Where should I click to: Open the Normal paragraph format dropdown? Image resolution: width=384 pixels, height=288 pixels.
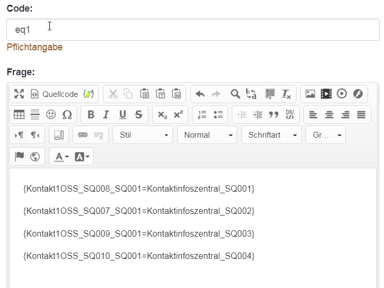[207, 135]
